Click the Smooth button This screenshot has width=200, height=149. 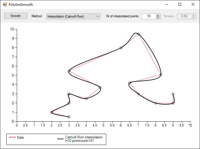coord(16,16)
